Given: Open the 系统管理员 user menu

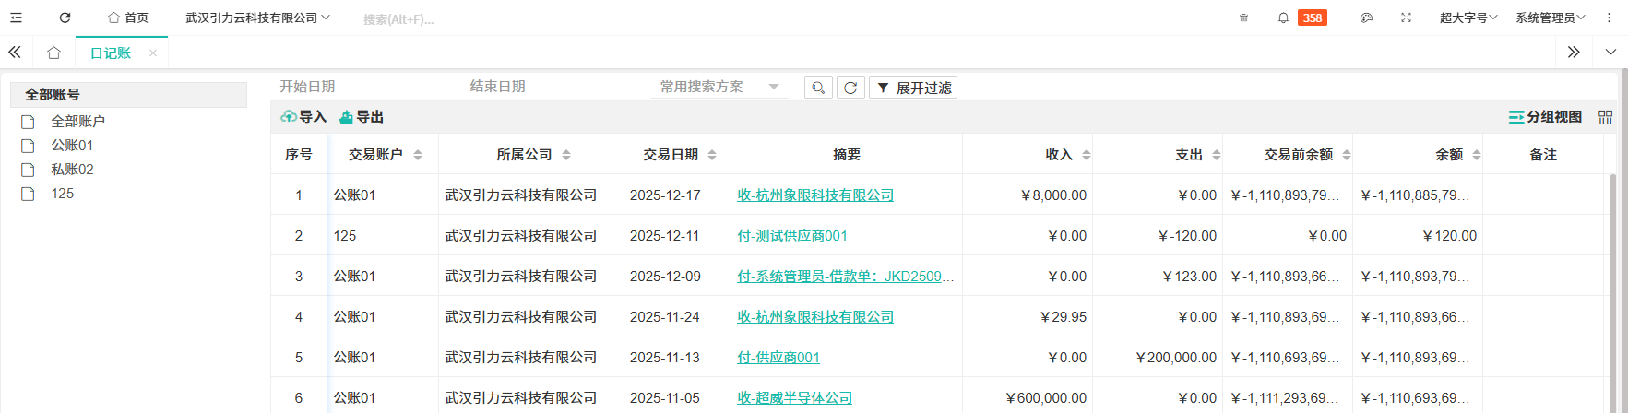Looking at the screenshot, I should point(1550,18).
